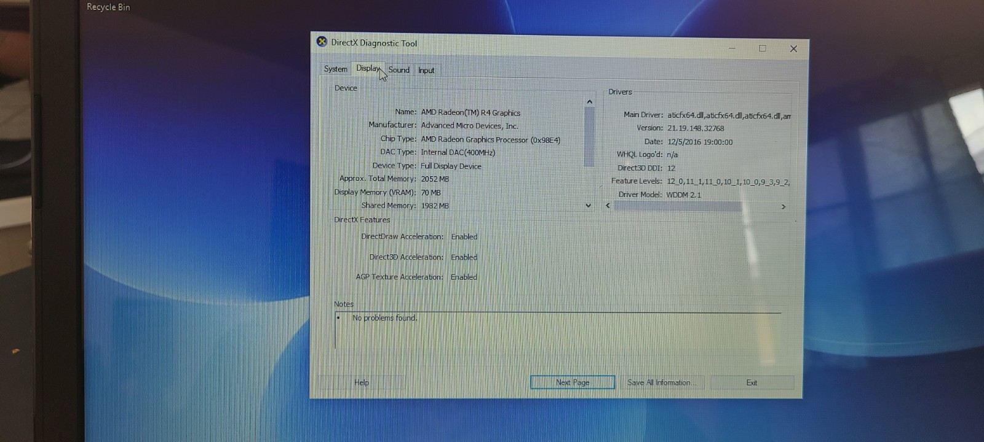Click the 1982 MB shared memory value
This screenshot has width=984, height=442.
tap(435, 206)
